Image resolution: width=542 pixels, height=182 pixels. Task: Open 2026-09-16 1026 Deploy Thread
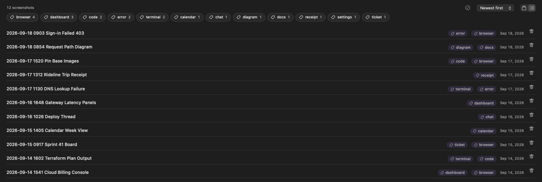(41, 117)
